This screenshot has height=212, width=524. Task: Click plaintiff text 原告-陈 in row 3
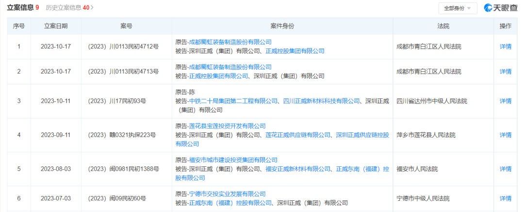tap(185, 92)
